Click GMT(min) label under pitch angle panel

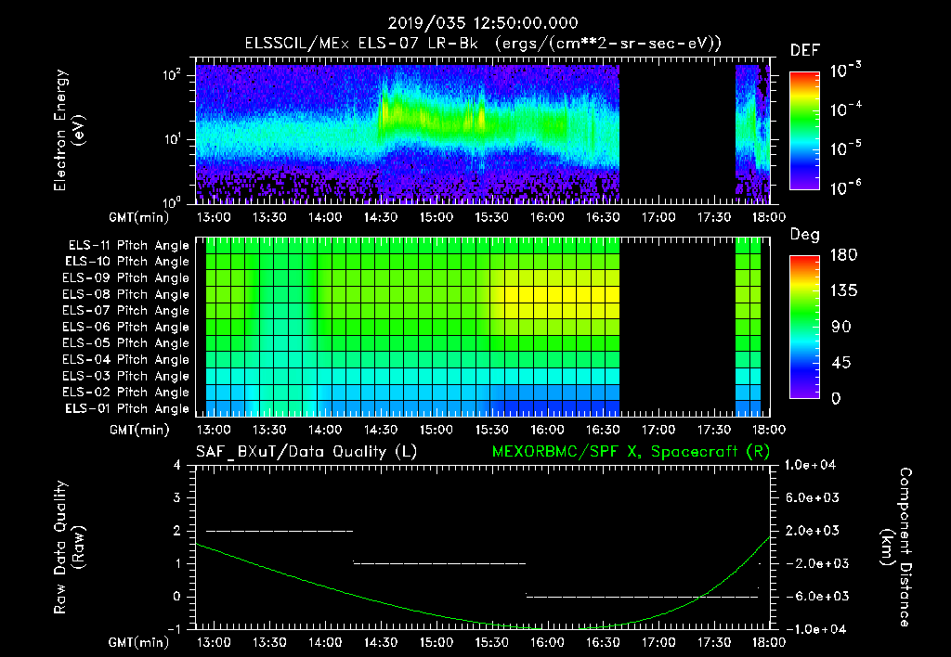pos(139,431)
